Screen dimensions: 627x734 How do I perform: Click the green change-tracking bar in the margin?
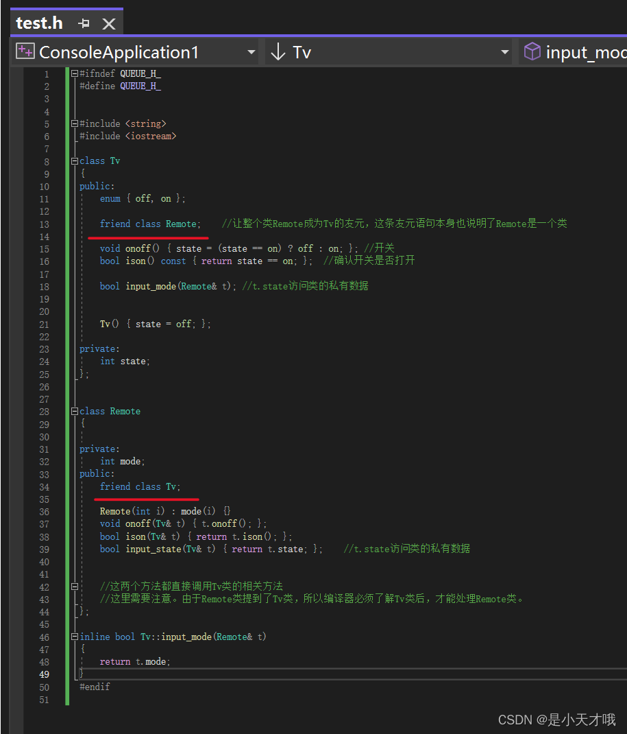pyautogui.click(x=66, y=274)
